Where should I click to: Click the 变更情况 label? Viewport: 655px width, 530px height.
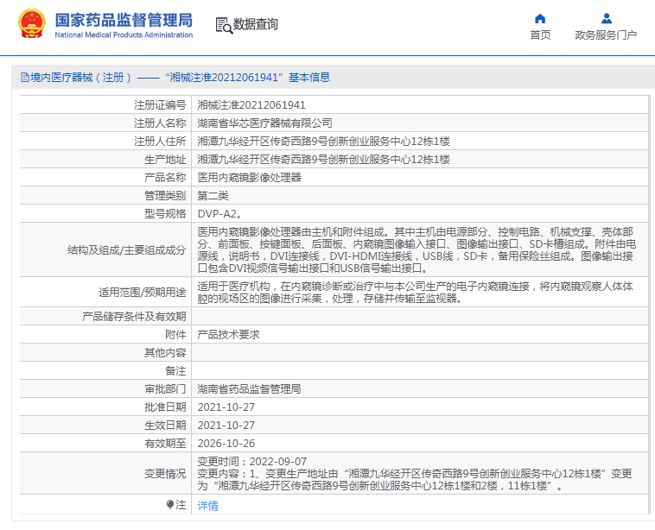coord(165,474)
